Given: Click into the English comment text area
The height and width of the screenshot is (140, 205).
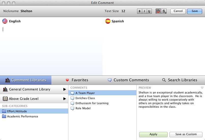Looking at the screenshot, I should click(51, 50).
